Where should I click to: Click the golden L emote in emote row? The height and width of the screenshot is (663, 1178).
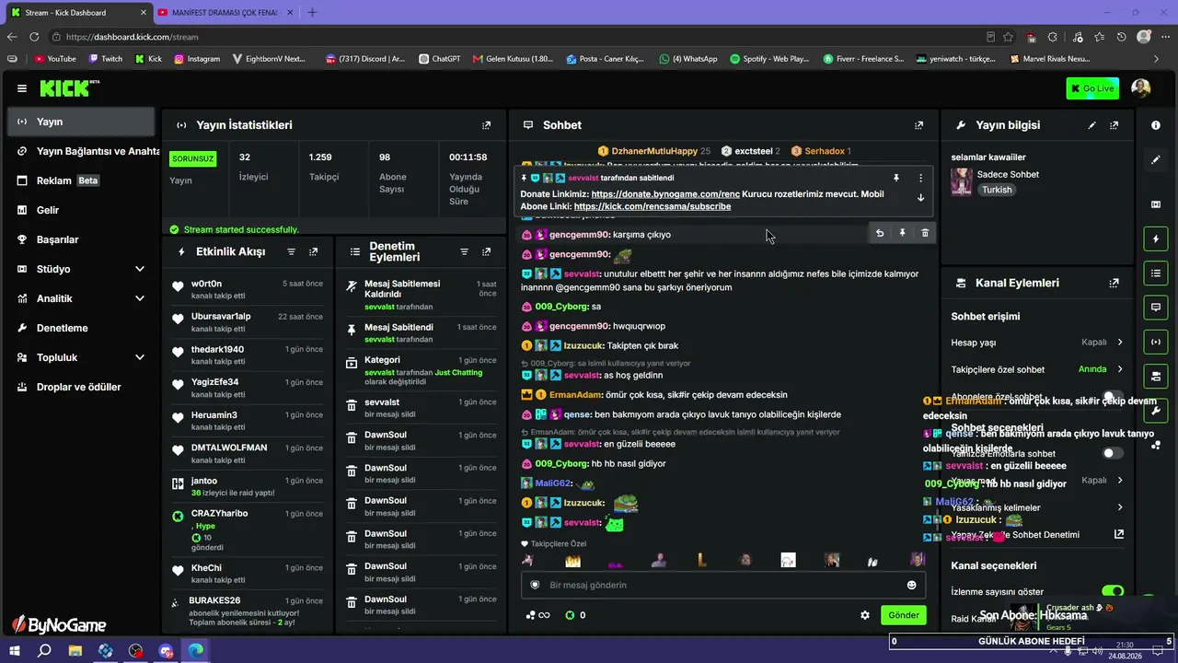coord(701,560)
